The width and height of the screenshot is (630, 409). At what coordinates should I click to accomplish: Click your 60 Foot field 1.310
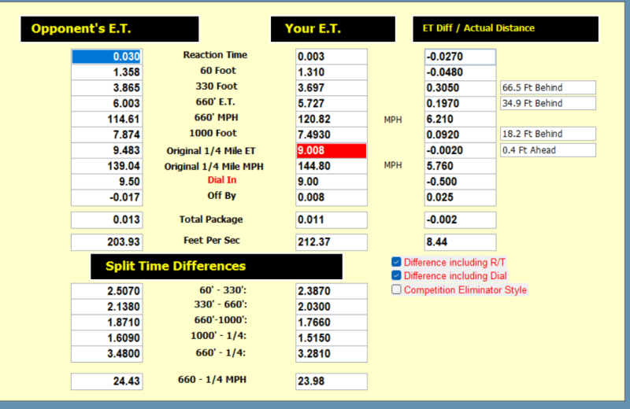[x=332, y=72]
